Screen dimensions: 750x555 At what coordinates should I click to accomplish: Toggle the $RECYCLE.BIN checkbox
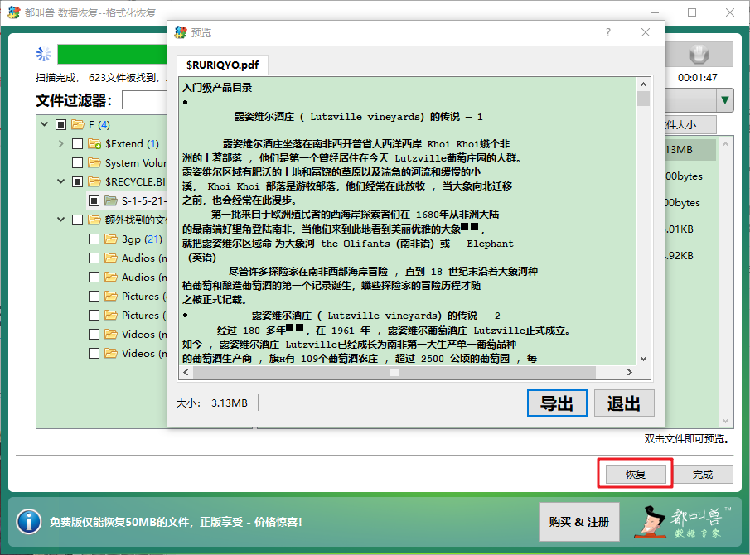click(78, 182)
